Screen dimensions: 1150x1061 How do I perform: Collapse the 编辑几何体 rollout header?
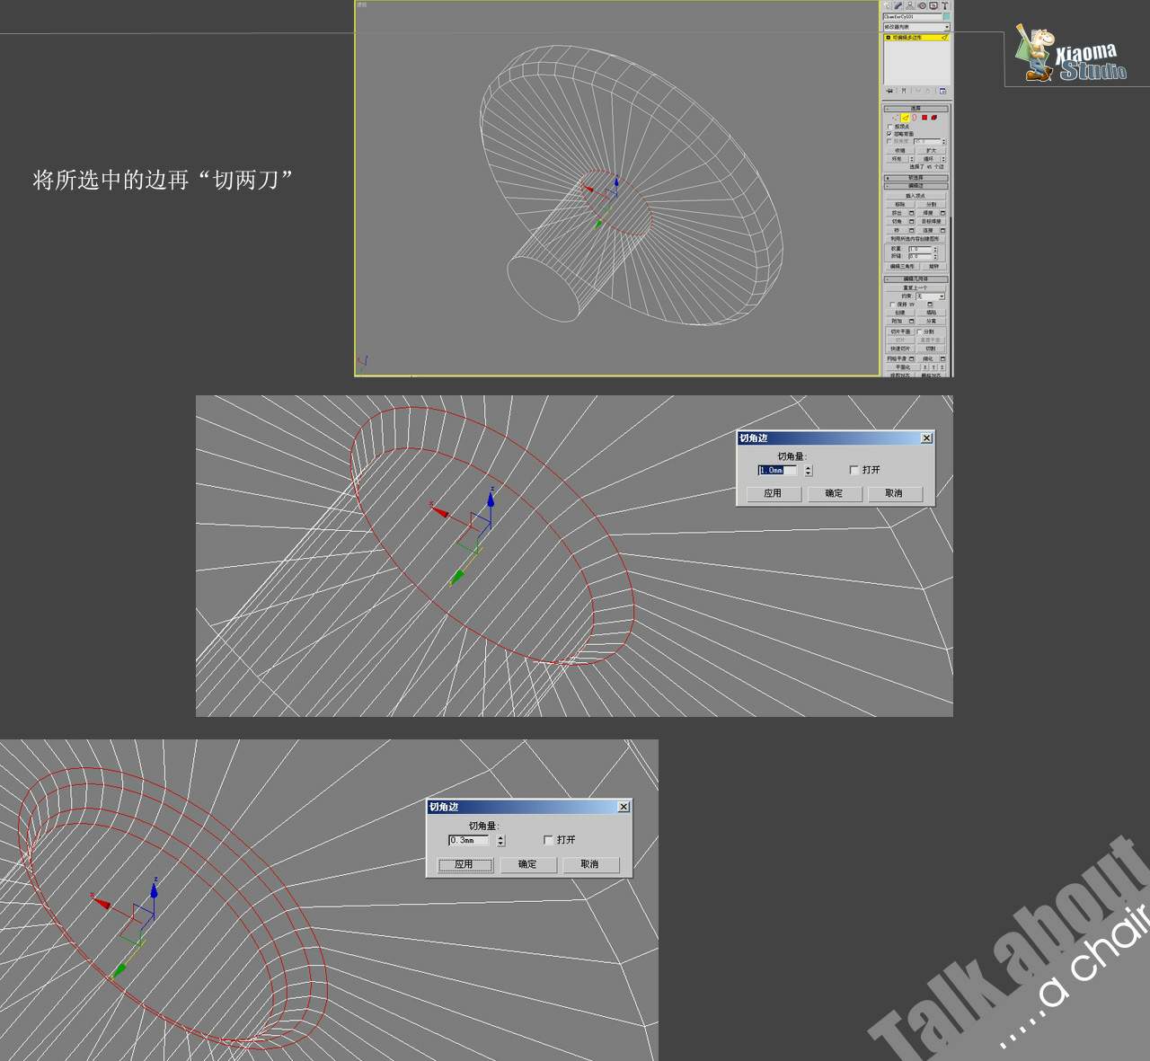pyautogui.click(x=916, y=279)
